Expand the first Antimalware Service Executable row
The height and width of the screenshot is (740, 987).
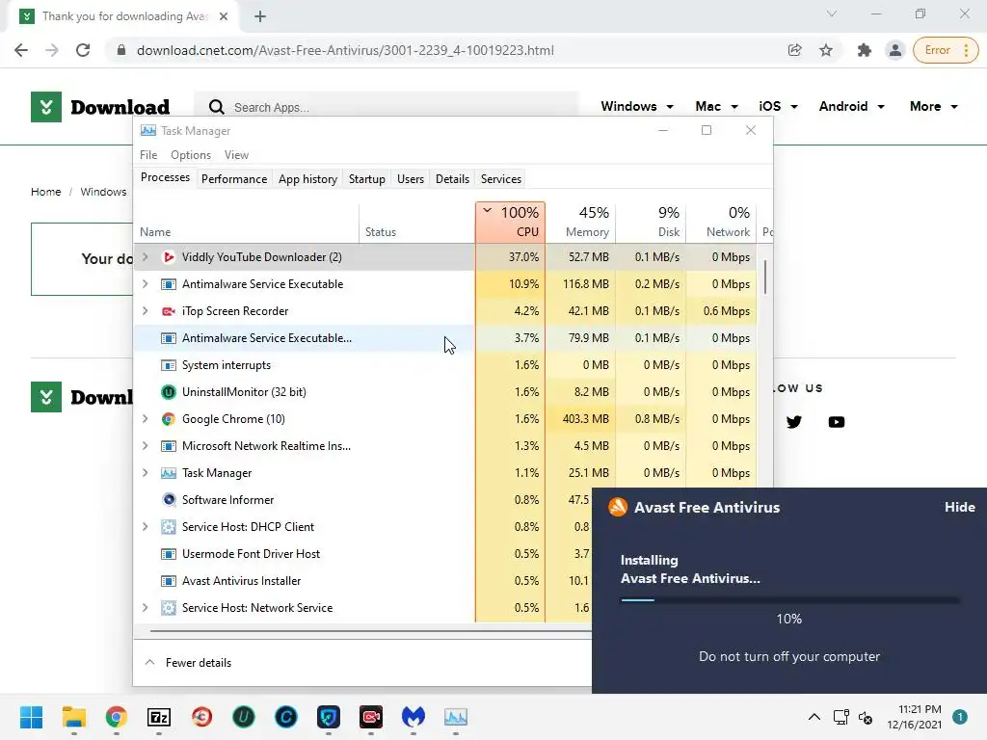pos(146,284)
